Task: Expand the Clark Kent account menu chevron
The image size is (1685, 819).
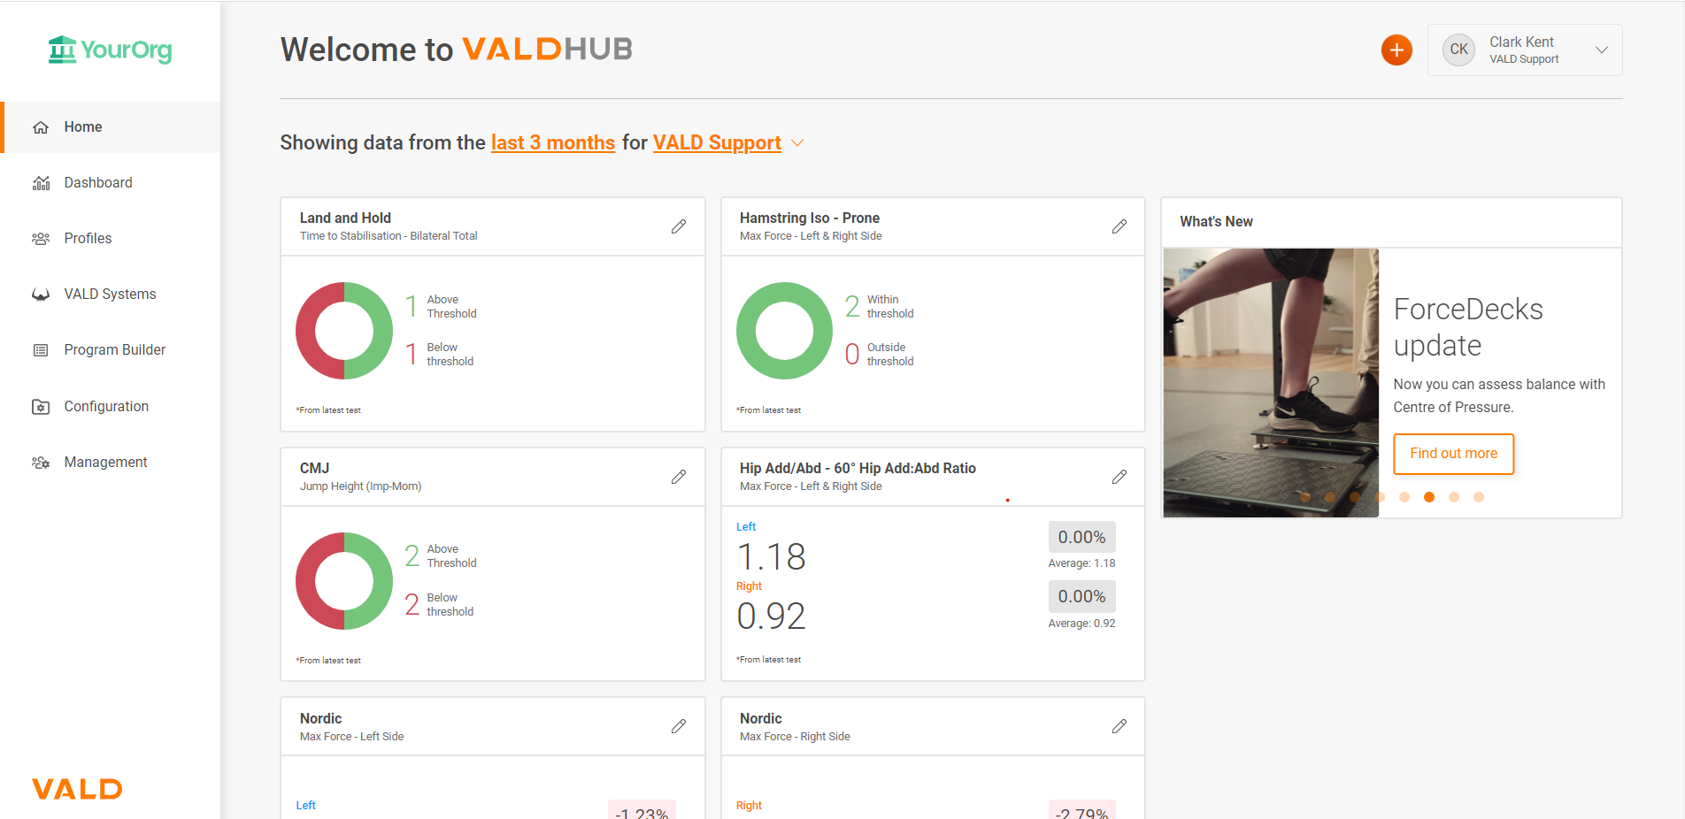Action: pyautogui.click(x=1601, y=50)
